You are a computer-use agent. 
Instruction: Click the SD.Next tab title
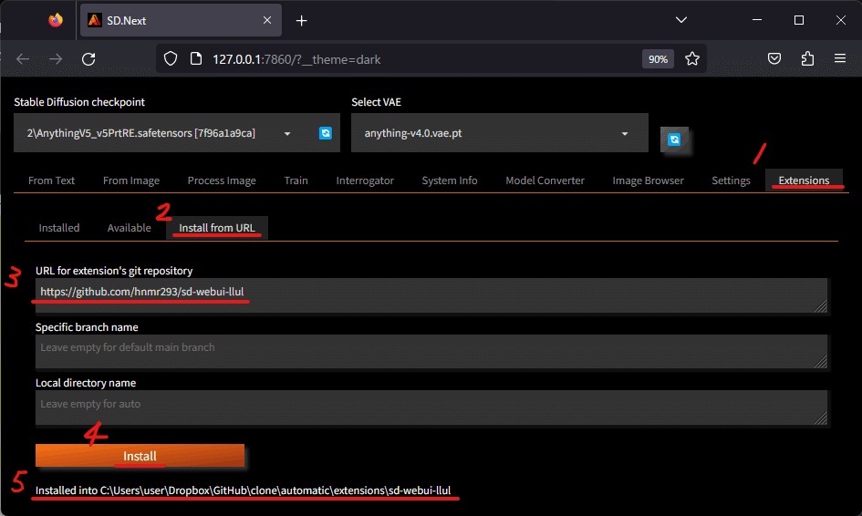pos(126,21)
